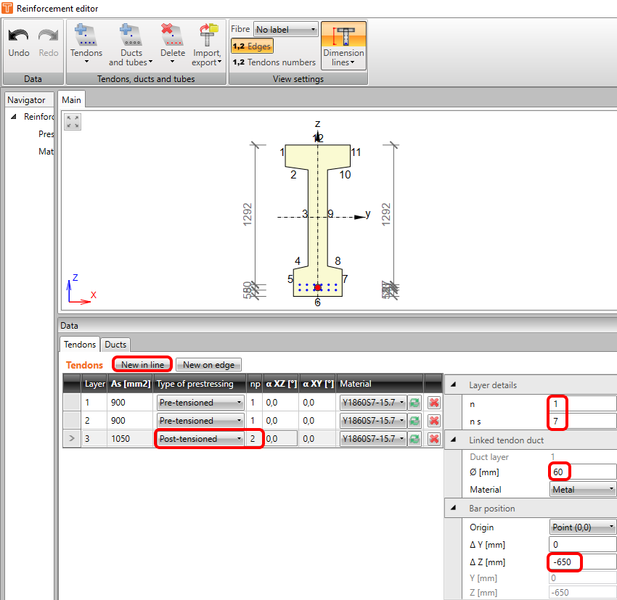Toggle the Edges view setting
Viewport: 617px width, 600px height.
click(251, 46)
